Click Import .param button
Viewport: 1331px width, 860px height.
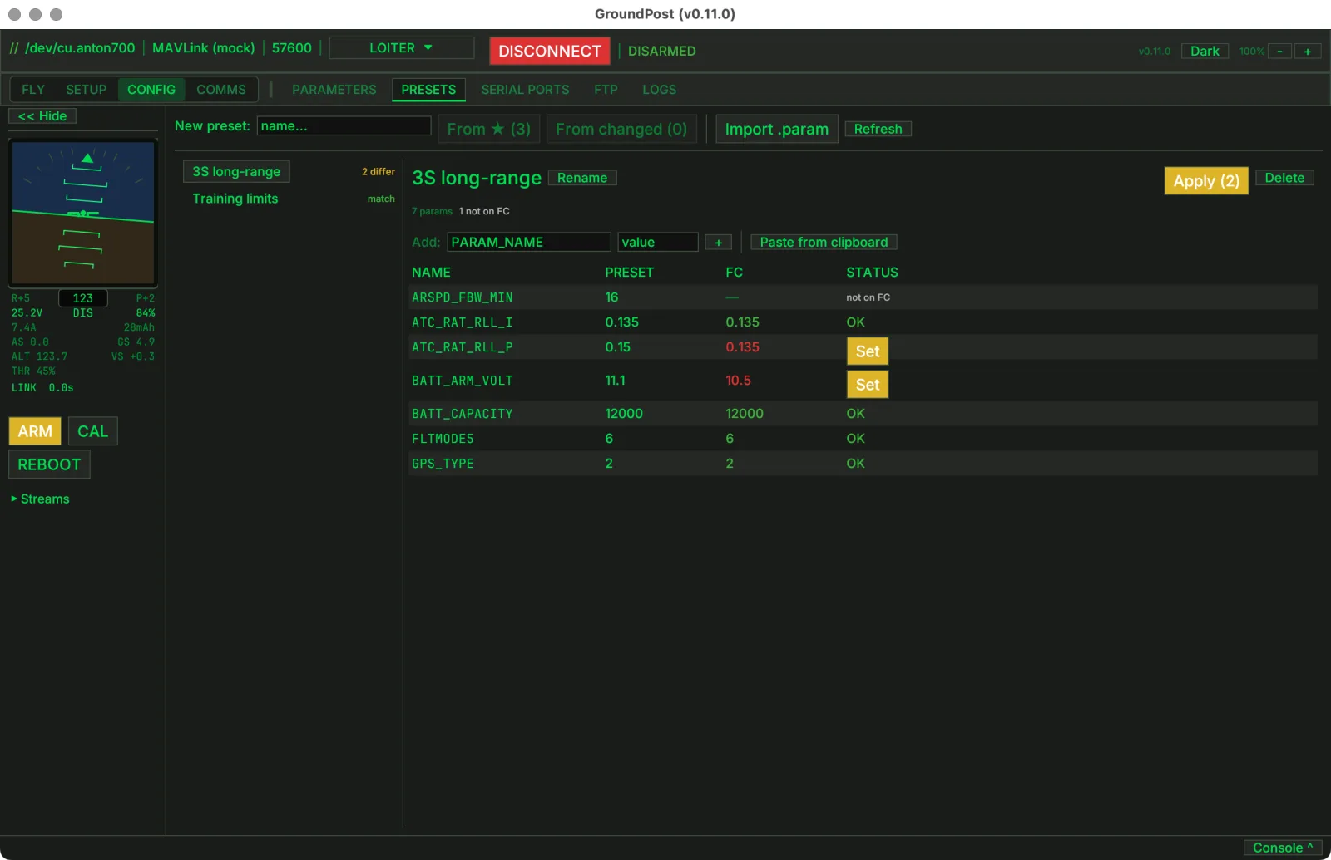[777, 129]
